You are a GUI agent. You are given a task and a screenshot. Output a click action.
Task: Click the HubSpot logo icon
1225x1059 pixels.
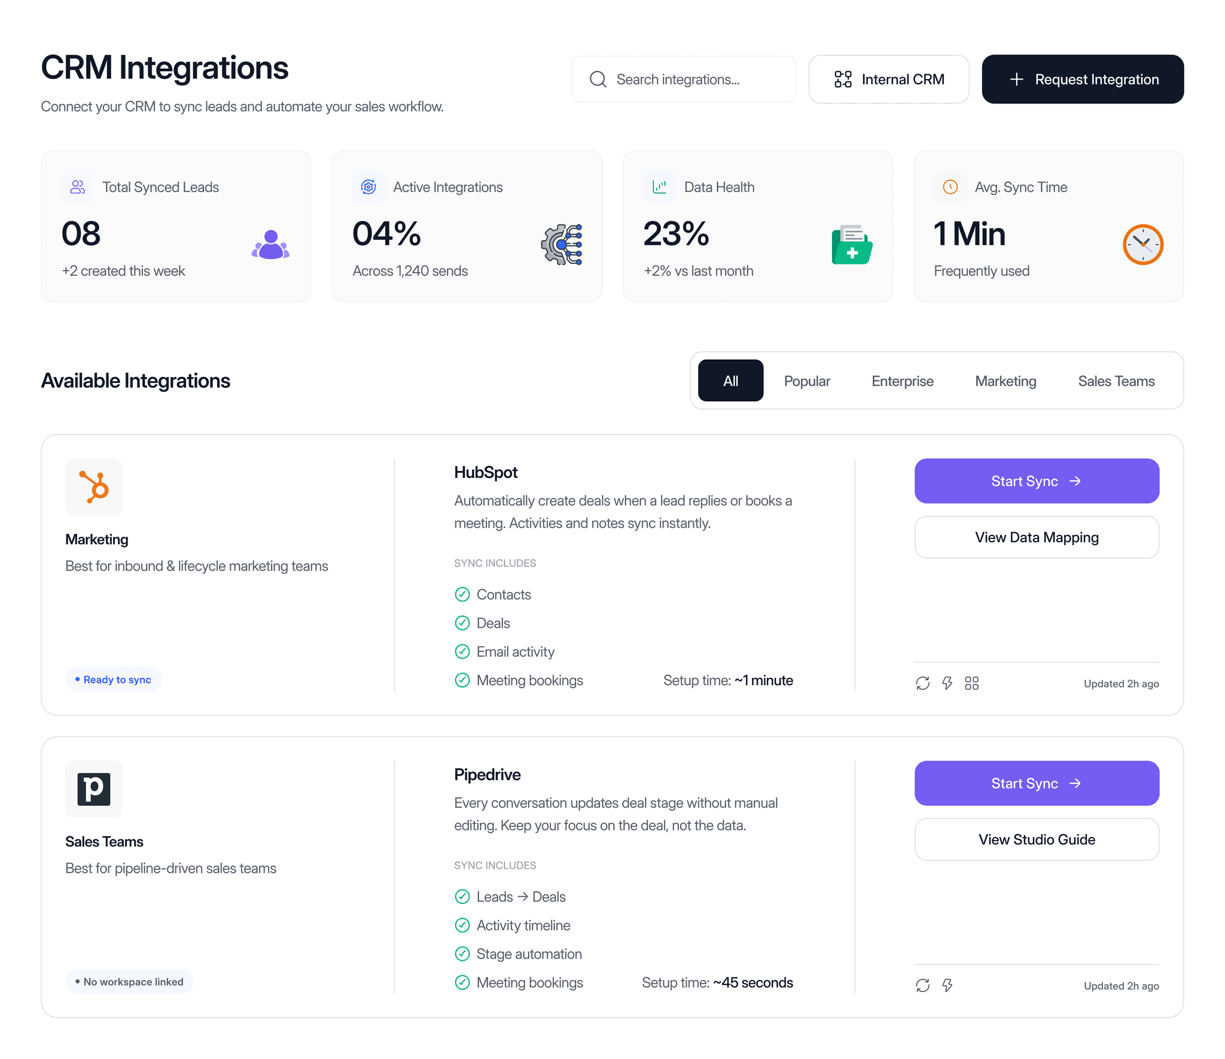(93, 486)
